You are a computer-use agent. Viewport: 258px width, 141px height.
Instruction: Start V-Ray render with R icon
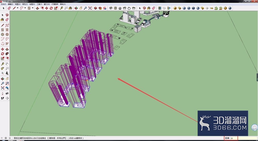coord(184,8)
